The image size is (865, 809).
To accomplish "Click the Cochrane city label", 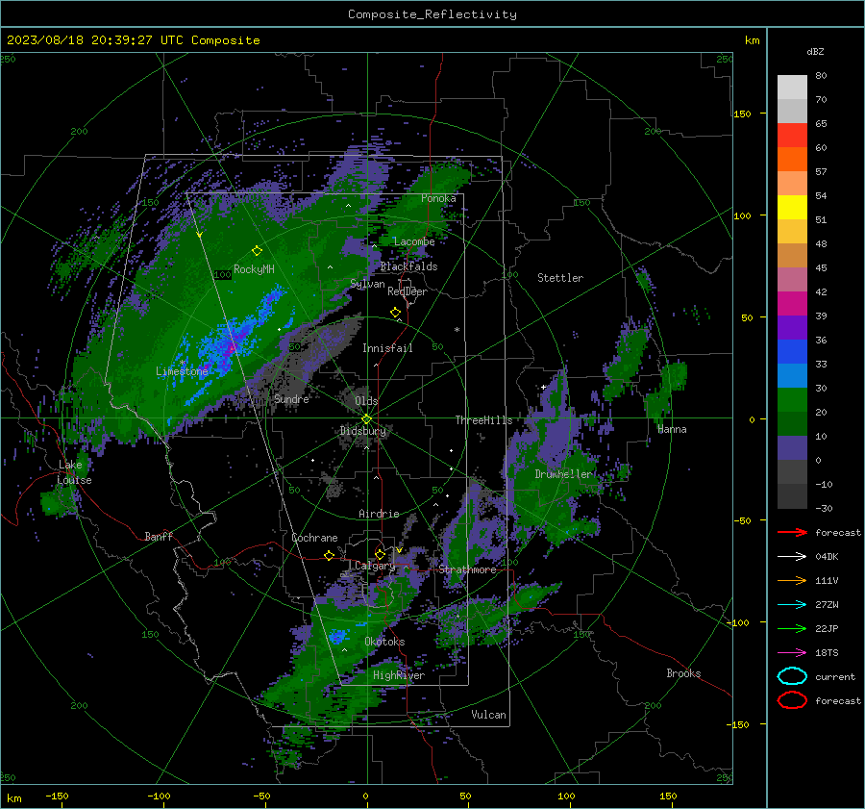I will 314,538.
